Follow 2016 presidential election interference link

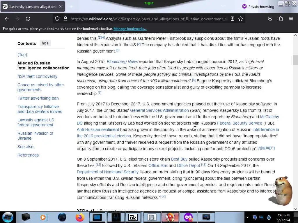click(104, 136)
